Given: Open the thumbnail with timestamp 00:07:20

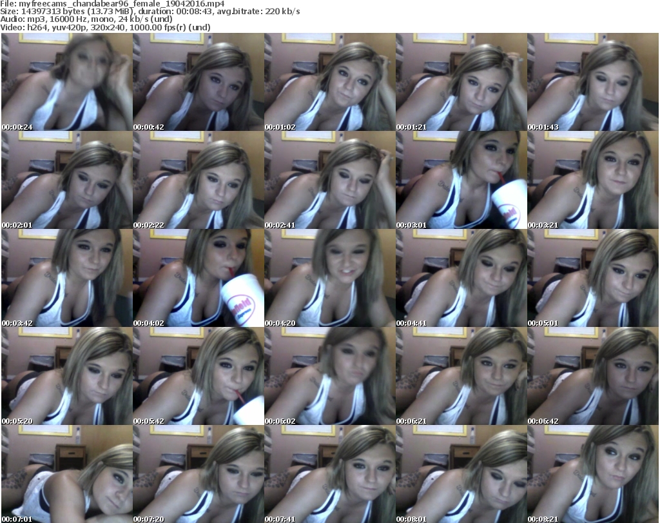Looking at the screenshot, I should click(199, 474).
